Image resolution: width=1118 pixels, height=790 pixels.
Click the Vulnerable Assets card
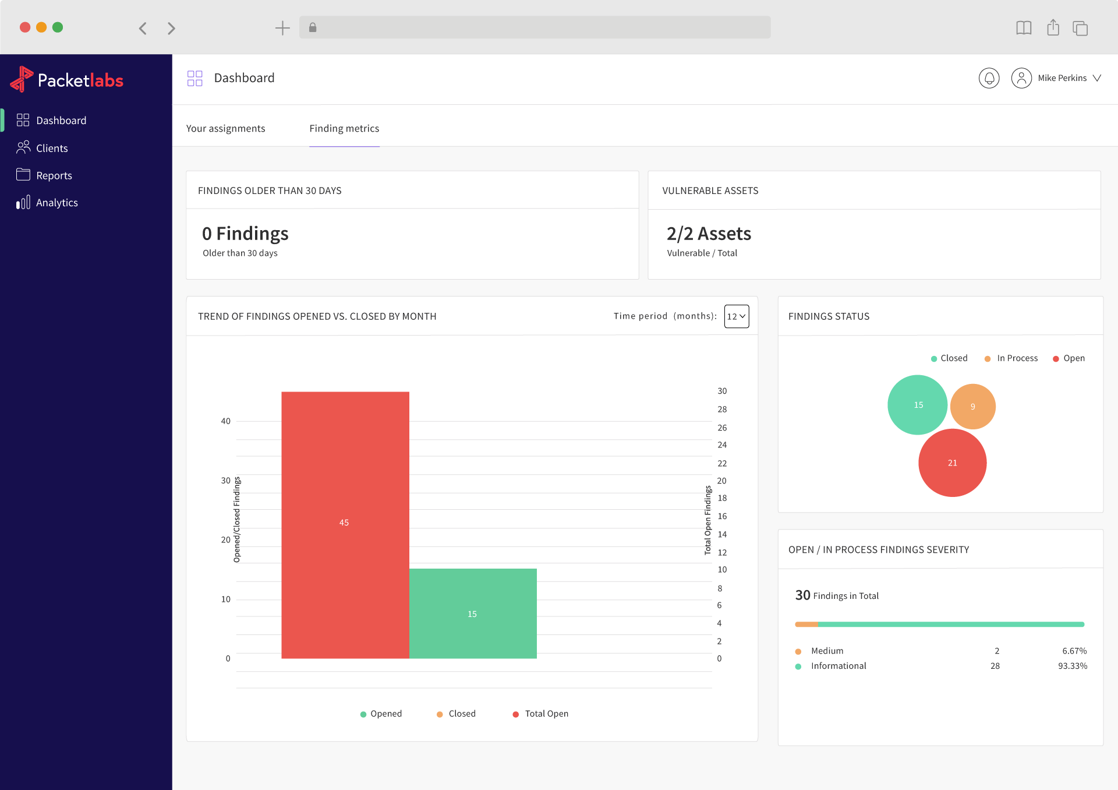873,225
